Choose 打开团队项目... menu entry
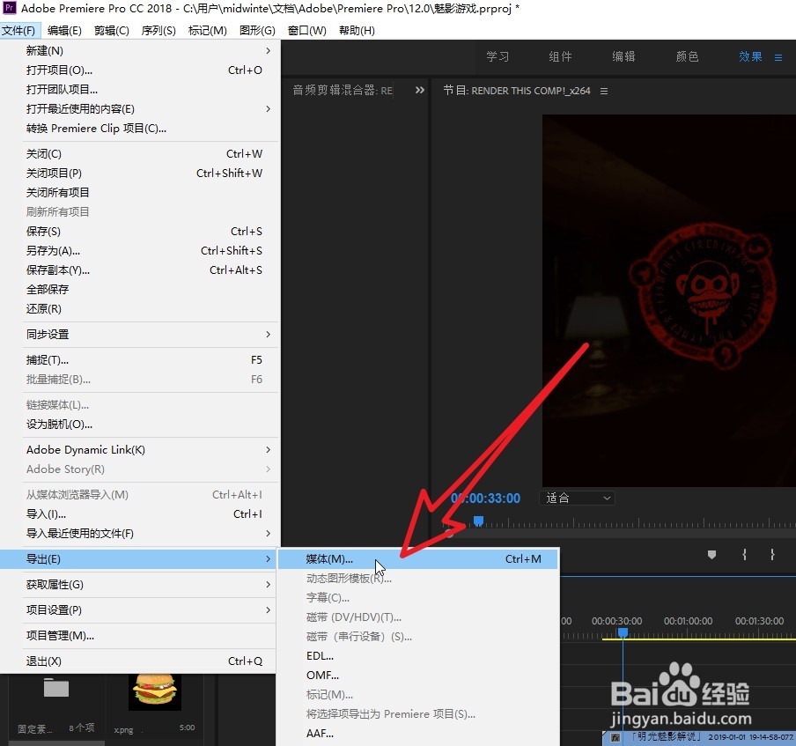 click(x=140, y=89)
